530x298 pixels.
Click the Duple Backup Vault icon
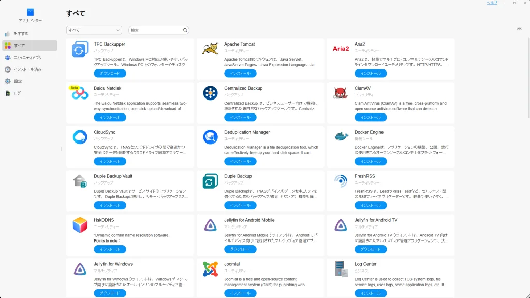[80, 181]
